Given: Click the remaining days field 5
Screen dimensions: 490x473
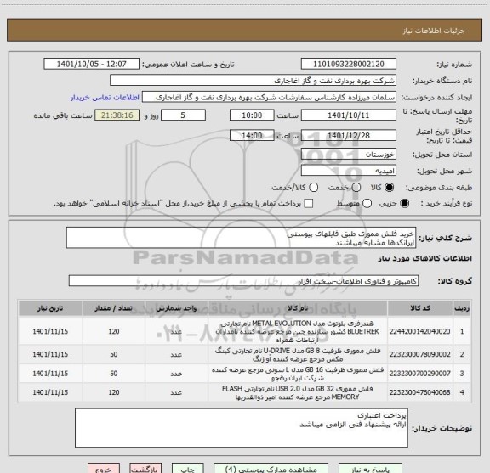Looking at the screenshot, I should pos(183,115).
